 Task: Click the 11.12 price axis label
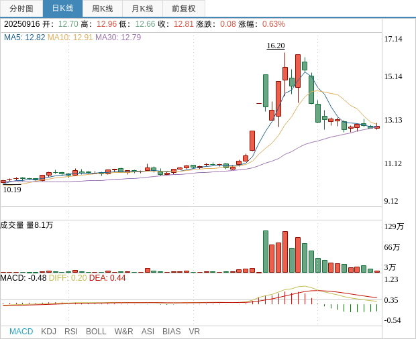pos(393,163)
